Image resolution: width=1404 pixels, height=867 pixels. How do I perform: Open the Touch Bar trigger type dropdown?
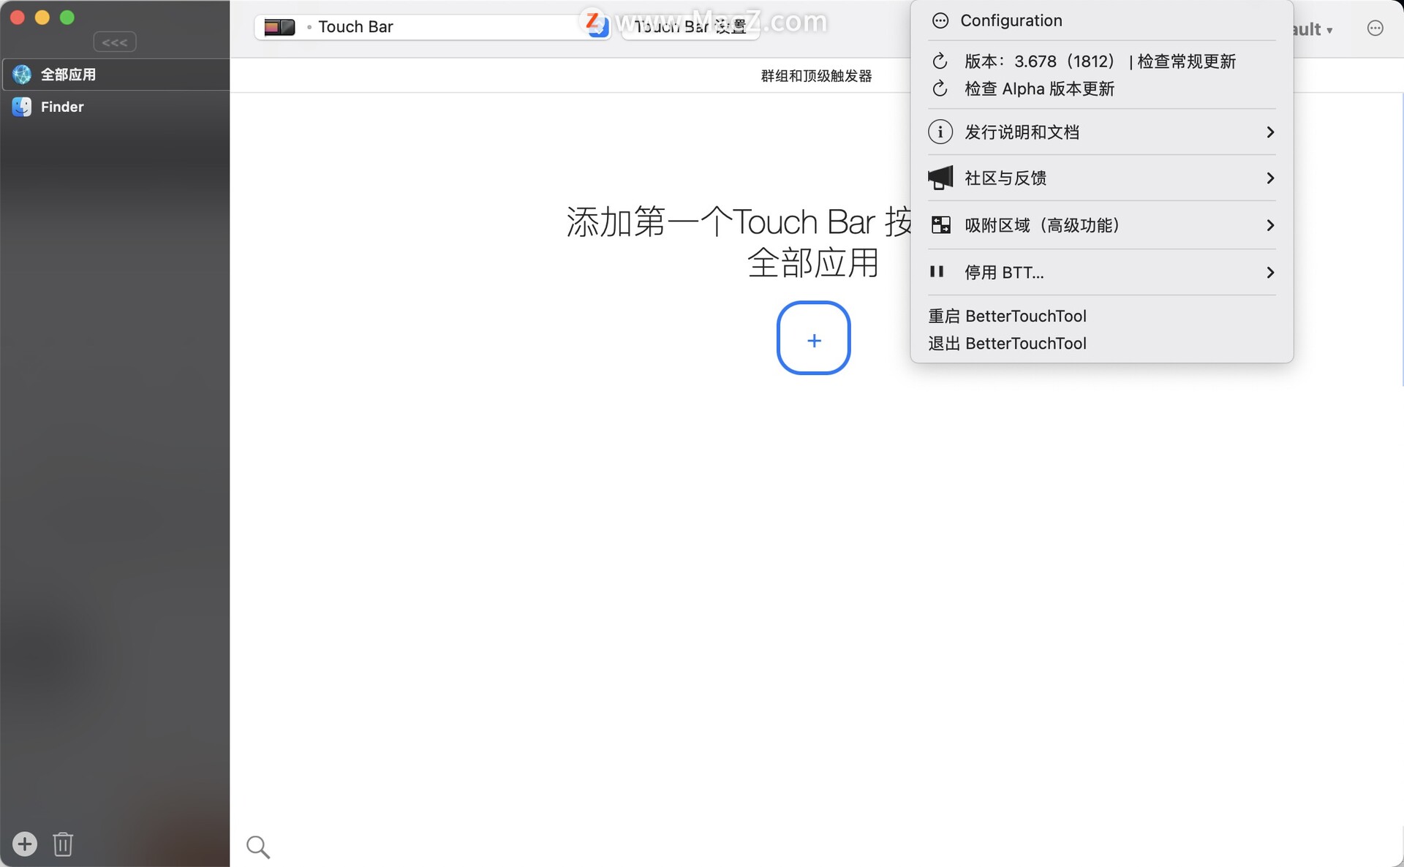tap(432, 27)
